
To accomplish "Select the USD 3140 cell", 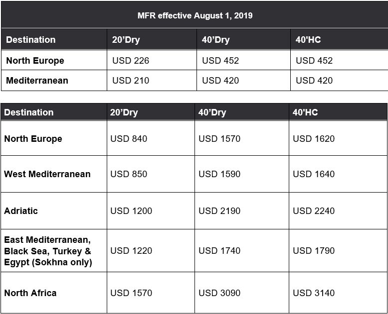I will 314,293.
